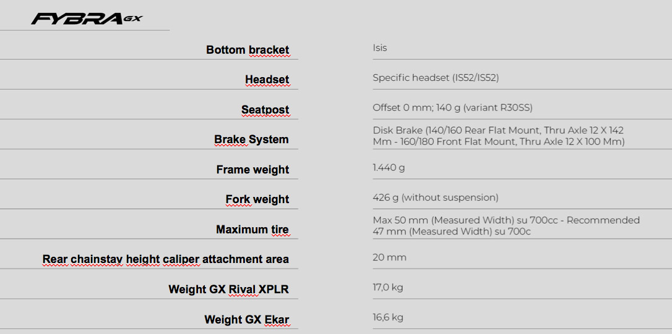Select the Fork weight label
The height and width of the screenshot is (334, 672).
coord(257,199)
